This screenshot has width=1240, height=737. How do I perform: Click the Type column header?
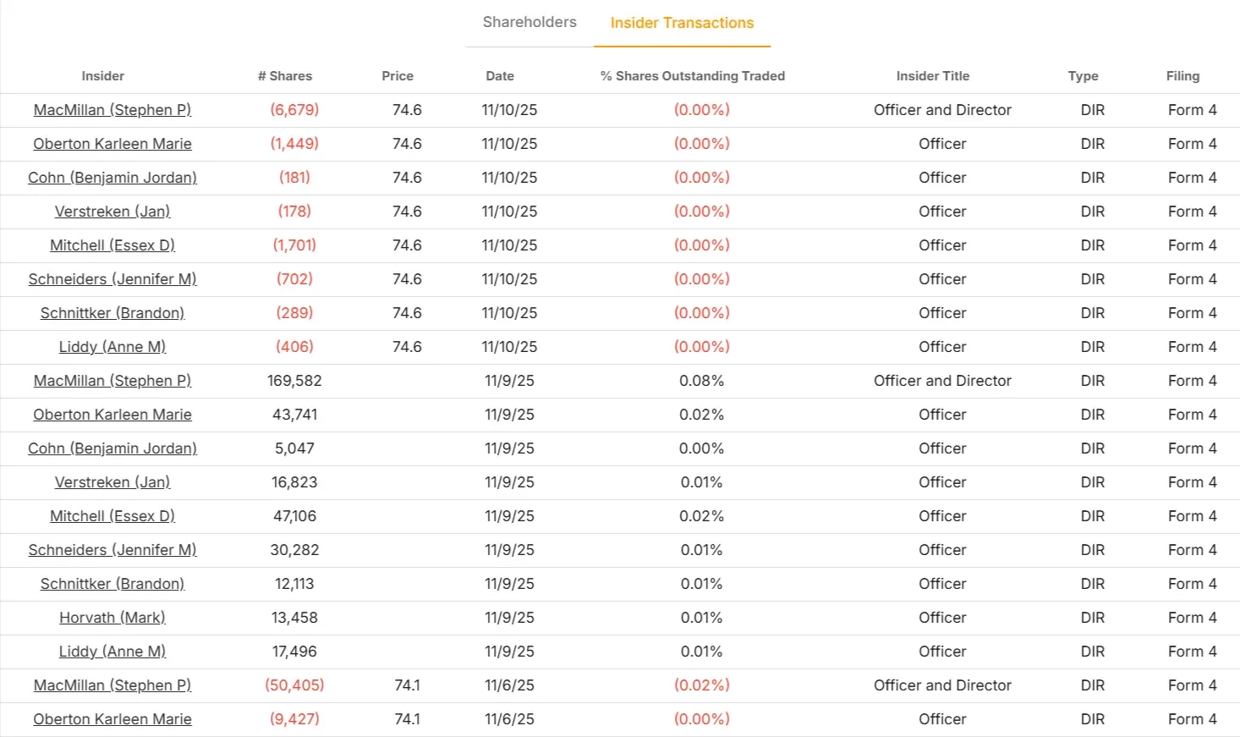pos(1083,76)
